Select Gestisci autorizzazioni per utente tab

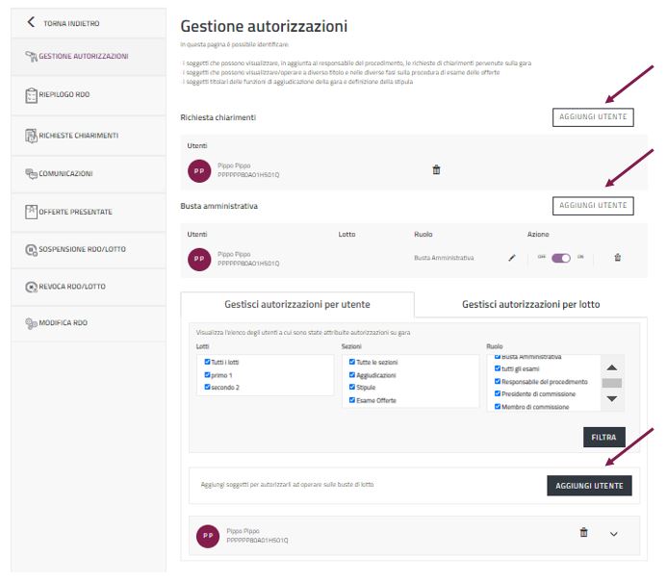296,304
